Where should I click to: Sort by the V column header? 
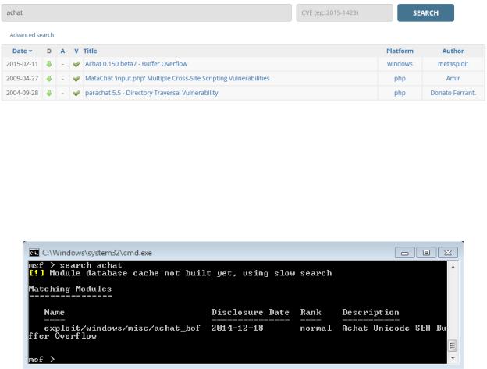[x=76, y=51]
